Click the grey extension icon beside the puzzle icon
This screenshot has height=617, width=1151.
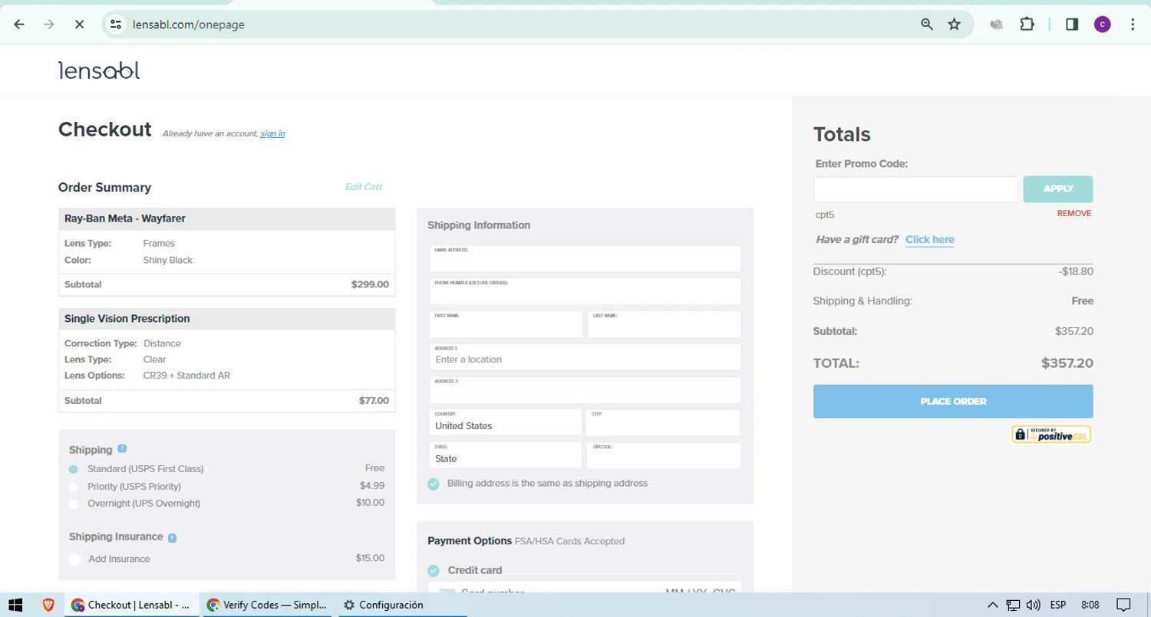pyautogui.click(x=997, y=25)
